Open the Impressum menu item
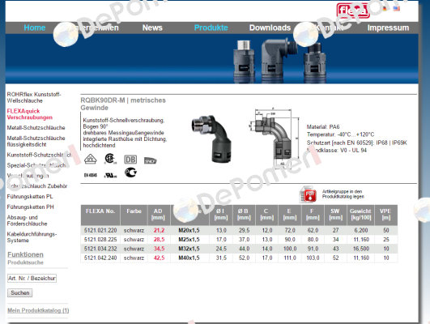 point(388,28)
